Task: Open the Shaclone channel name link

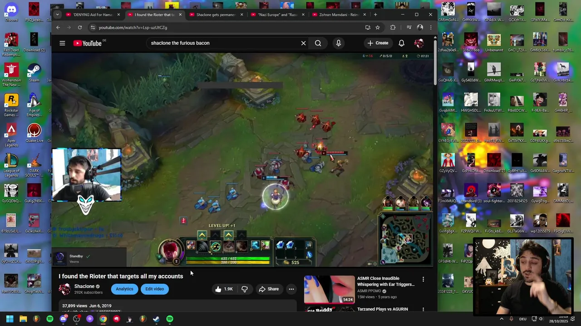Action: [84, 286]
